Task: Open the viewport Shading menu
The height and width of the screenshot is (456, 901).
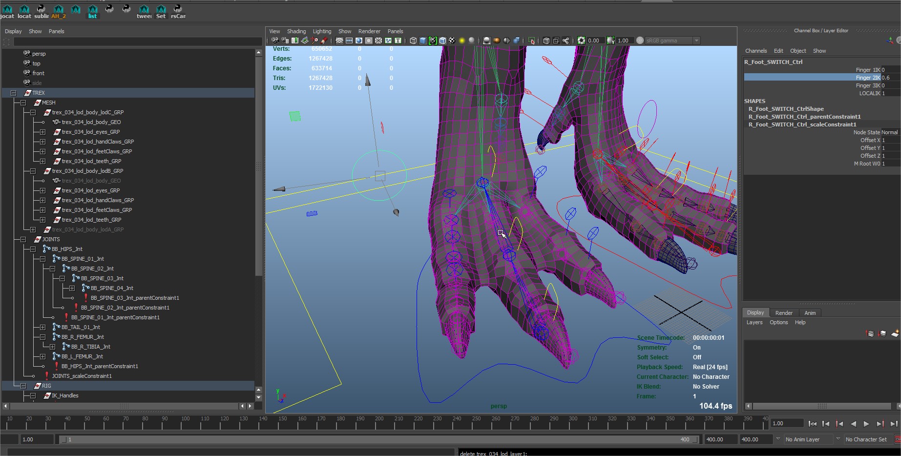Action: 296,31
